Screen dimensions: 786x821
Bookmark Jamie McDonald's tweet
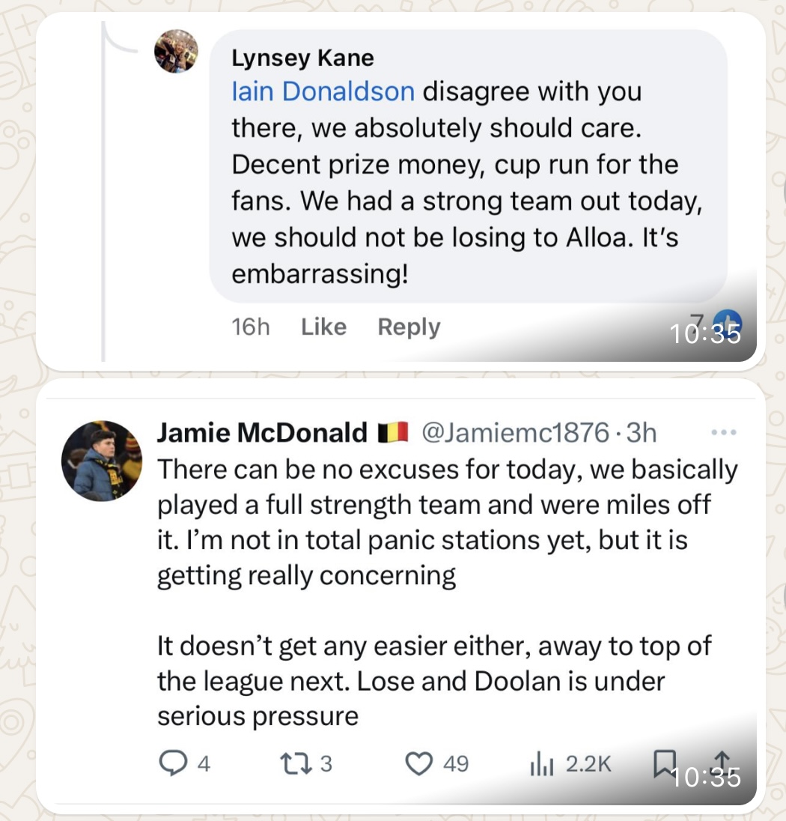pos(665,763)
